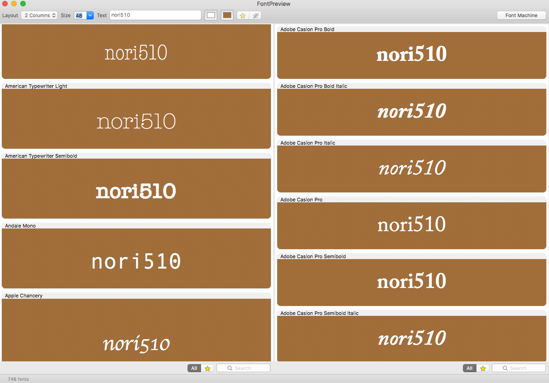Image resolution: width=549 pixels, height=383 pixels.
Task: Click the right column Search field
Action: click(x=519, y=368)
